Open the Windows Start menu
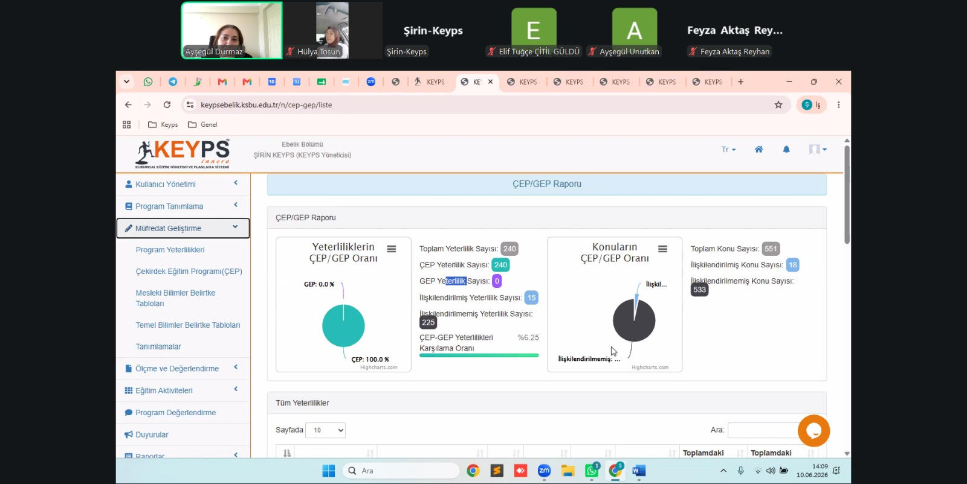The height and width of the screenshot is (484, 967). pyautogui.click(x=329, y=471)
